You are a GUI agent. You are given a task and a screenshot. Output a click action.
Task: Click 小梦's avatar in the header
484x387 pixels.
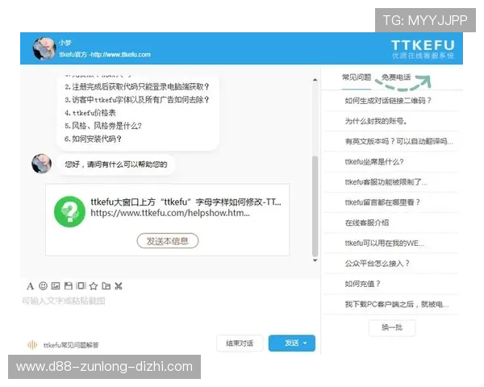44,48
